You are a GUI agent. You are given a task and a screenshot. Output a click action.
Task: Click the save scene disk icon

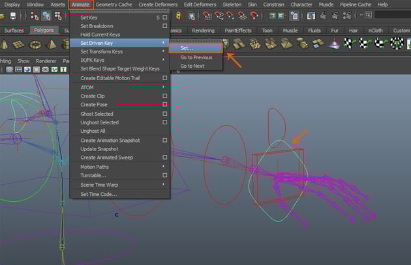12,16
